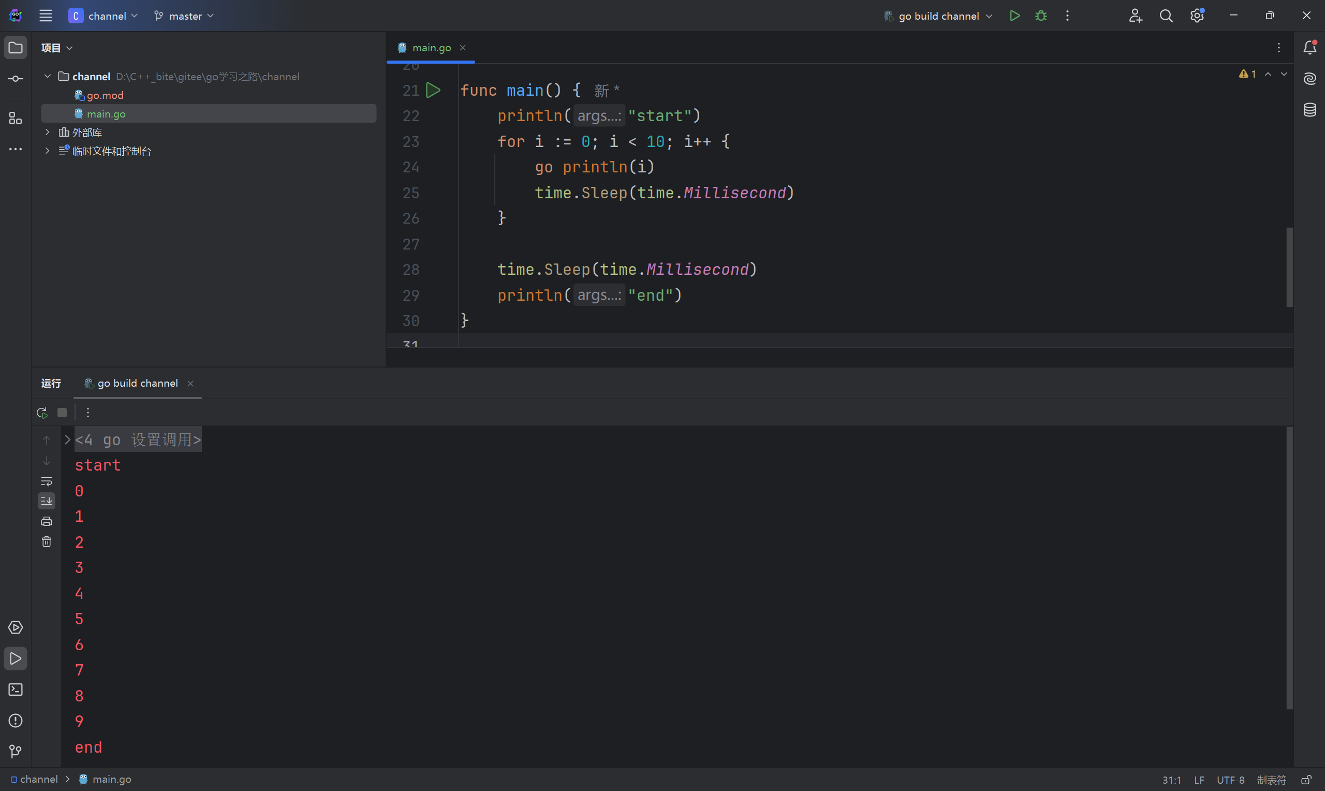
Task: Close the main.go editor tab
Action: [x=462, y=48]
